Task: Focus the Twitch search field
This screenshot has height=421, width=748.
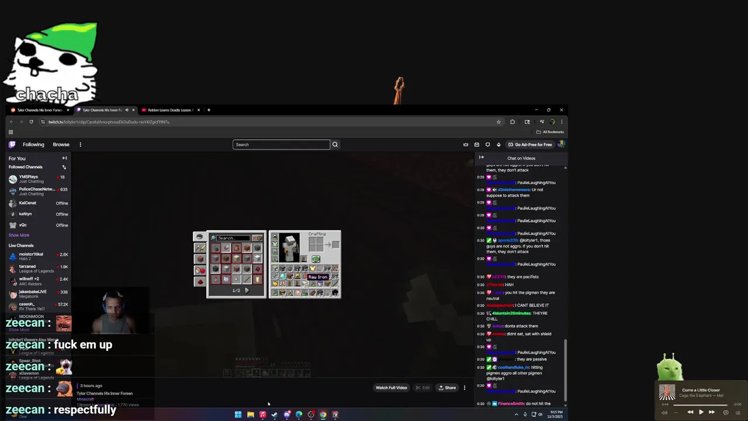Action: click(x=281, y=144)
